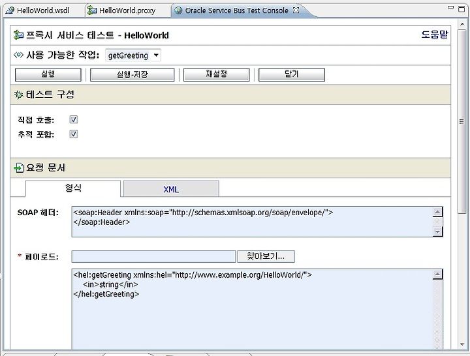This screenshot has height=356, width=470.
Task: Click the 페이로드 label
Action: (x=42, y=257)
